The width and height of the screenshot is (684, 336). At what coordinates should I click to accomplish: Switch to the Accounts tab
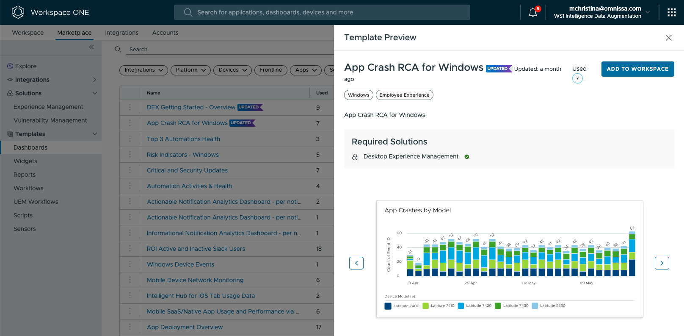pos(165,33)
